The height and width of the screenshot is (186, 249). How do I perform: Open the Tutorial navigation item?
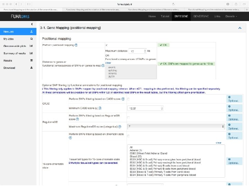(165, 16)
